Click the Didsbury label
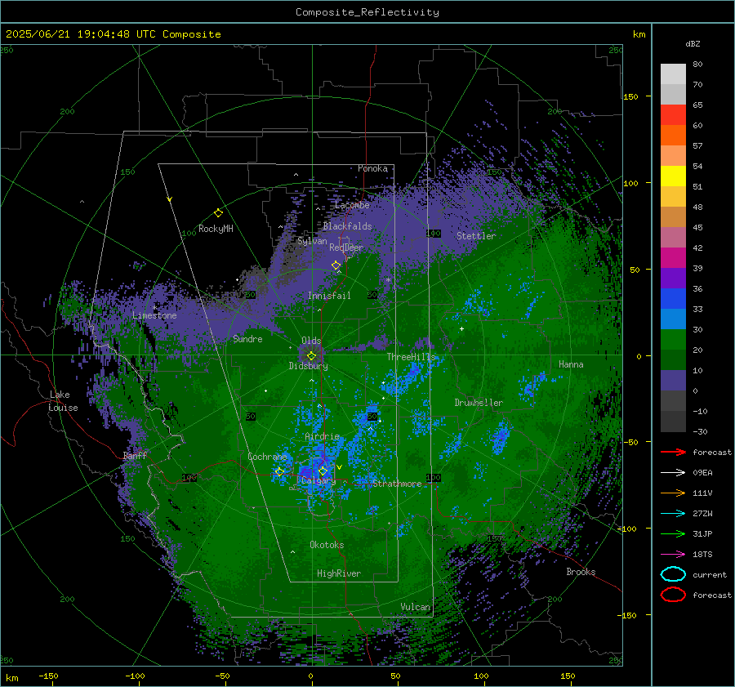This screenshot has width=735, height=687. point(308,366)
